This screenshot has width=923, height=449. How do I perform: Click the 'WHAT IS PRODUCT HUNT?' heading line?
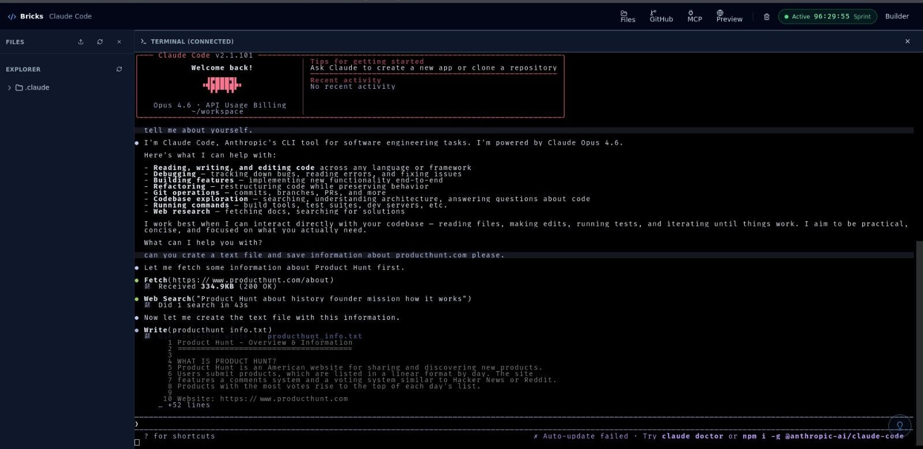coord(227,361)
